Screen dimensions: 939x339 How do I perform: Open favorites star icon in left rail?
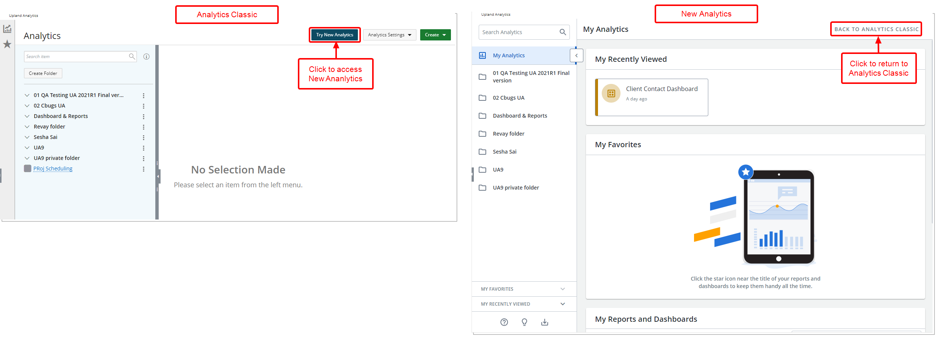[7, 45]
